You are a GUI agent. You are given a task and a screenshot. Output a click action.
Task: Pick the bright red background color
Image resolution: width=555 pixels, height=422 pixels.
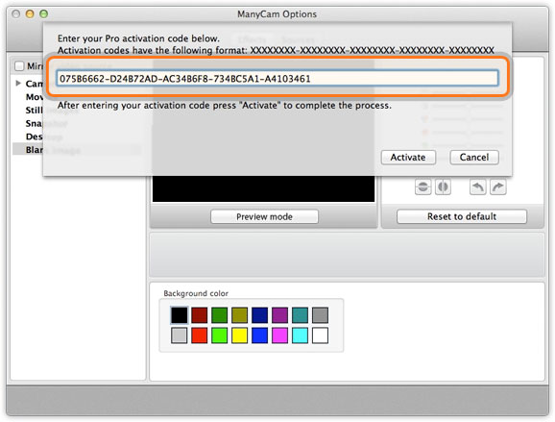(x=200, y=335)
